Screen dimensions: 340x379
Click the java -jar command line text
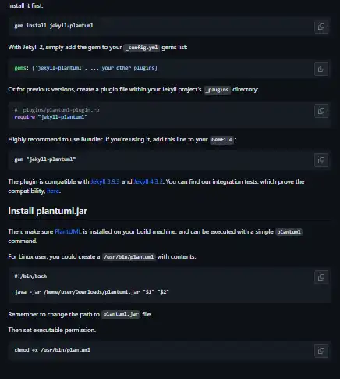coord(91,292)
